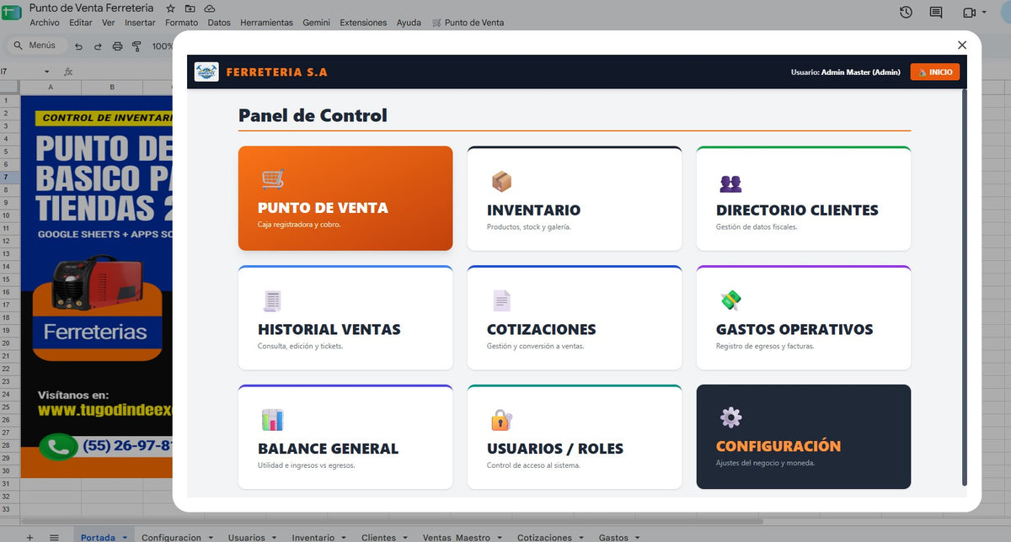The image size is (1011, 542).
Task: Click the Gastos Operativos money icon
Action: click(730, 300)
